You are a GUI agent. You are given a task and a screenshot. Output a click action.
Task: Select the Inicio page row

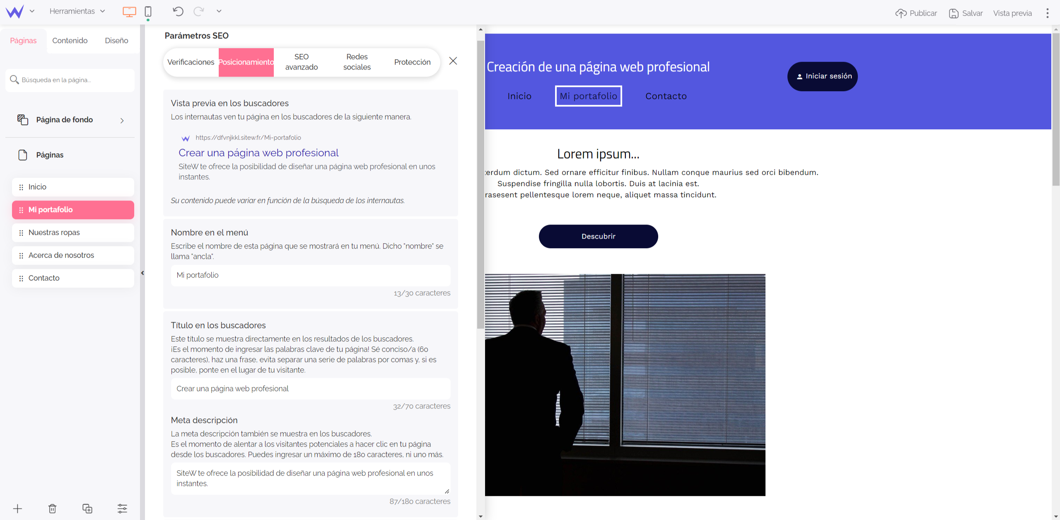(x=73, y=187)
